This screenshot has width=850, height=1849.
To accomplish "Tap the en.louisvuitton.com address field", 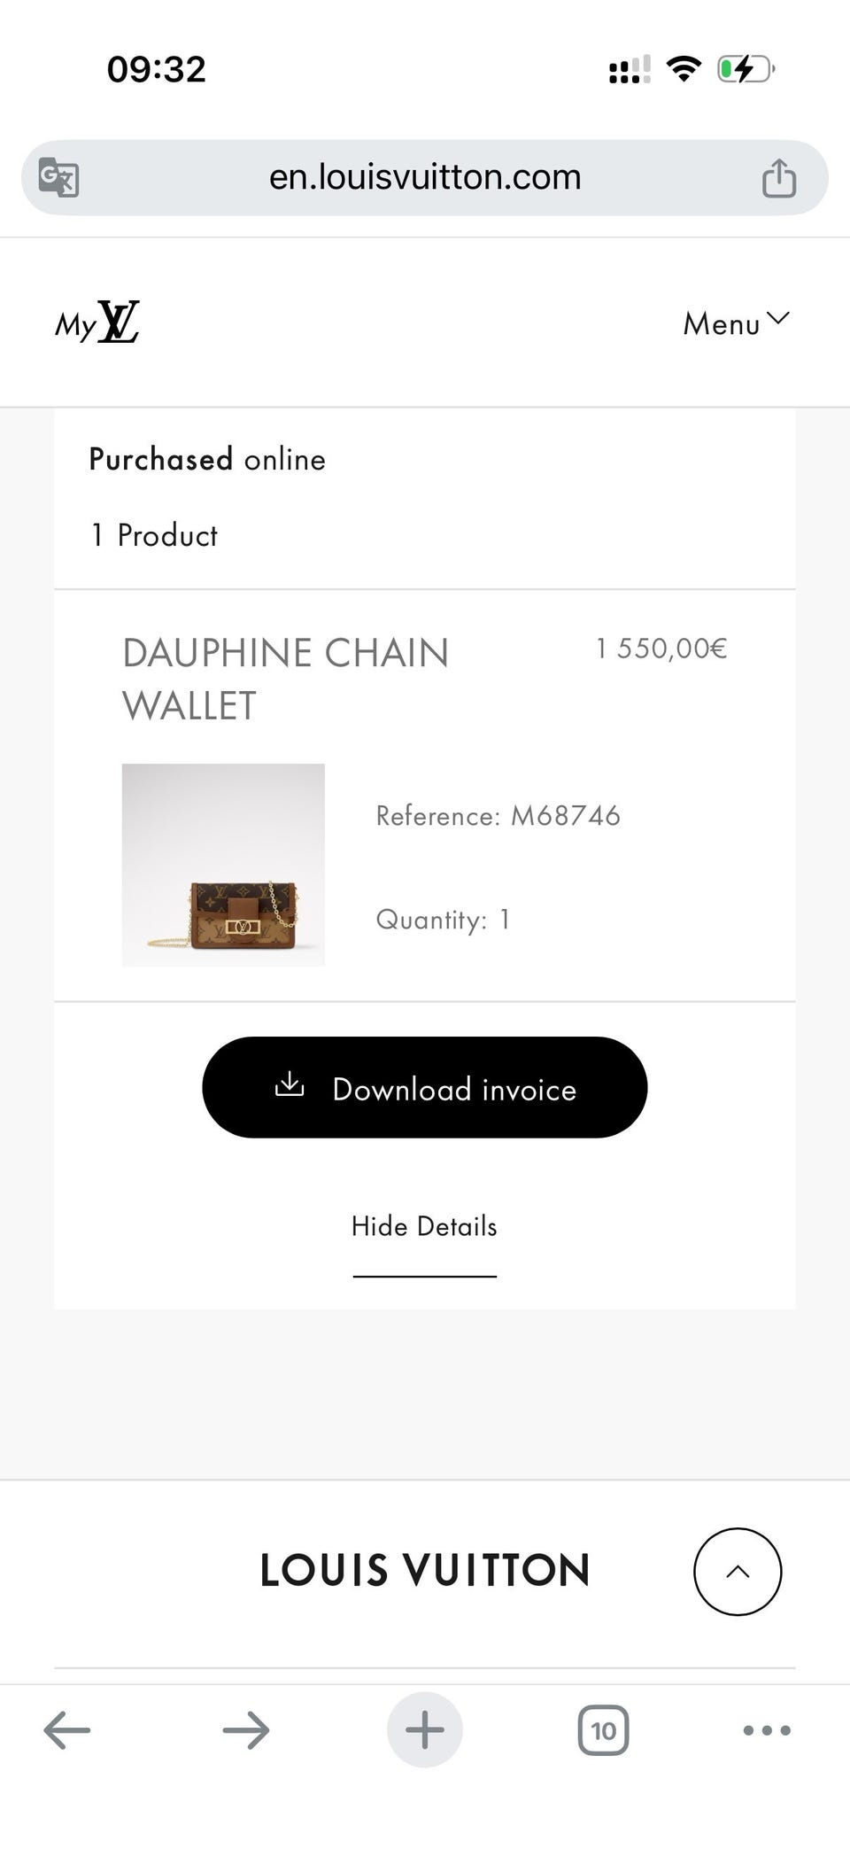I will 425,177.
